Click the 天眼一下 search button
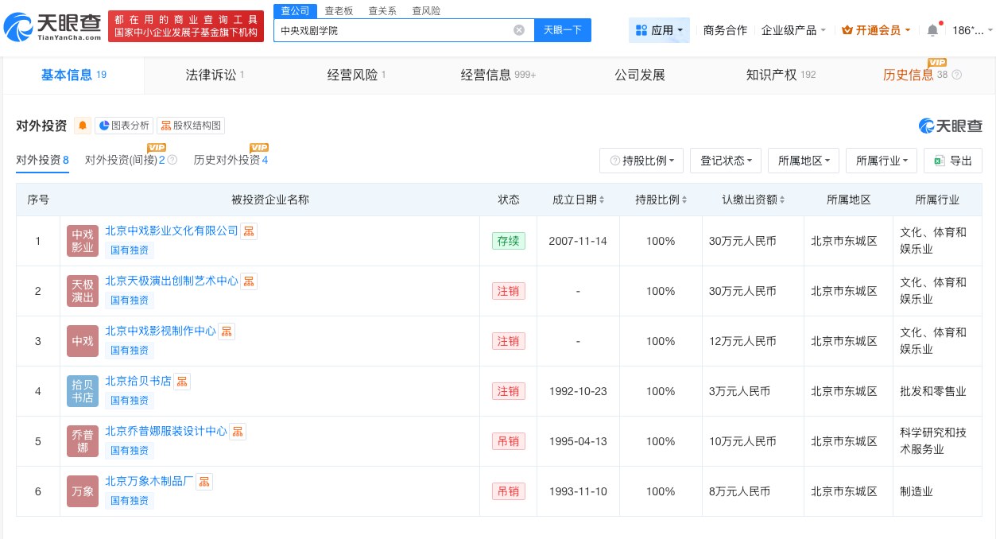The image size is (996, 539). (562, 29)
